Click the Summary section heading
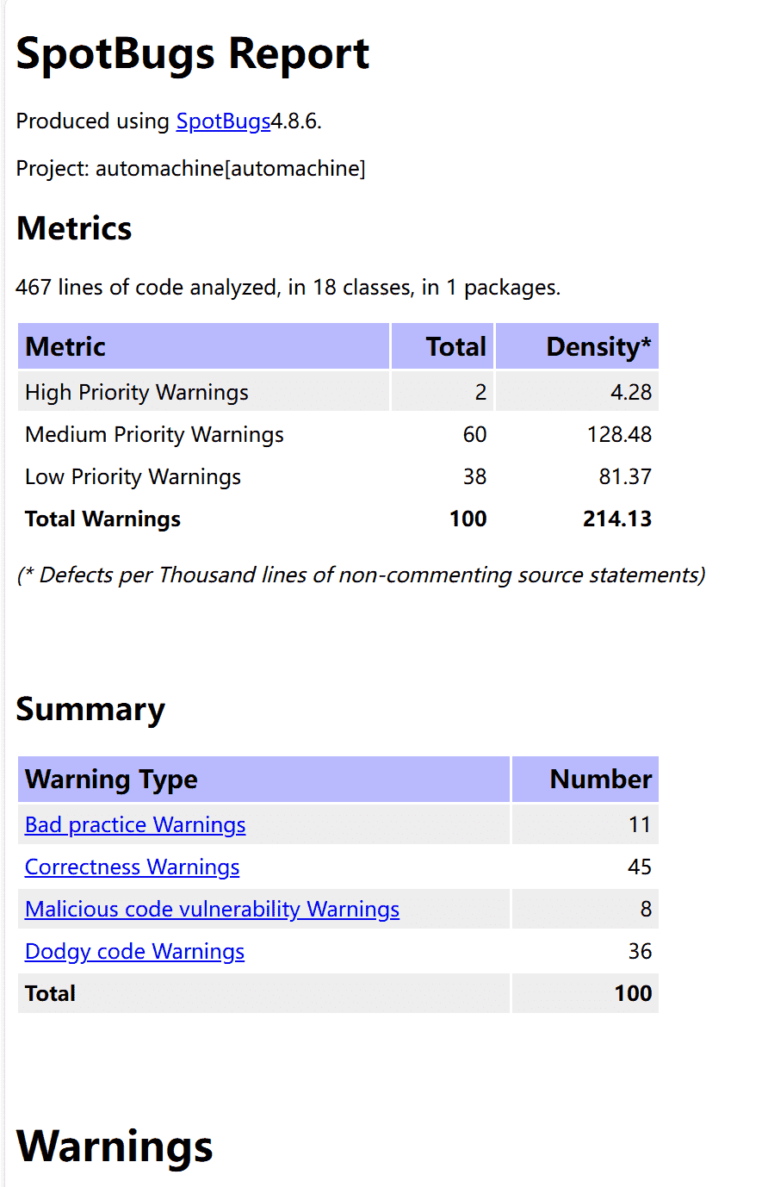The image size is (768, 1187). (x=90, y=710)
